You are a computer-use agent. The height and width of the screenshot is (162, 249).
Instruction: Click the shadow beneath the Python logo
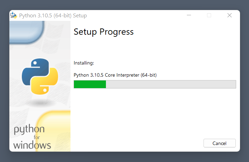[40, 103]
